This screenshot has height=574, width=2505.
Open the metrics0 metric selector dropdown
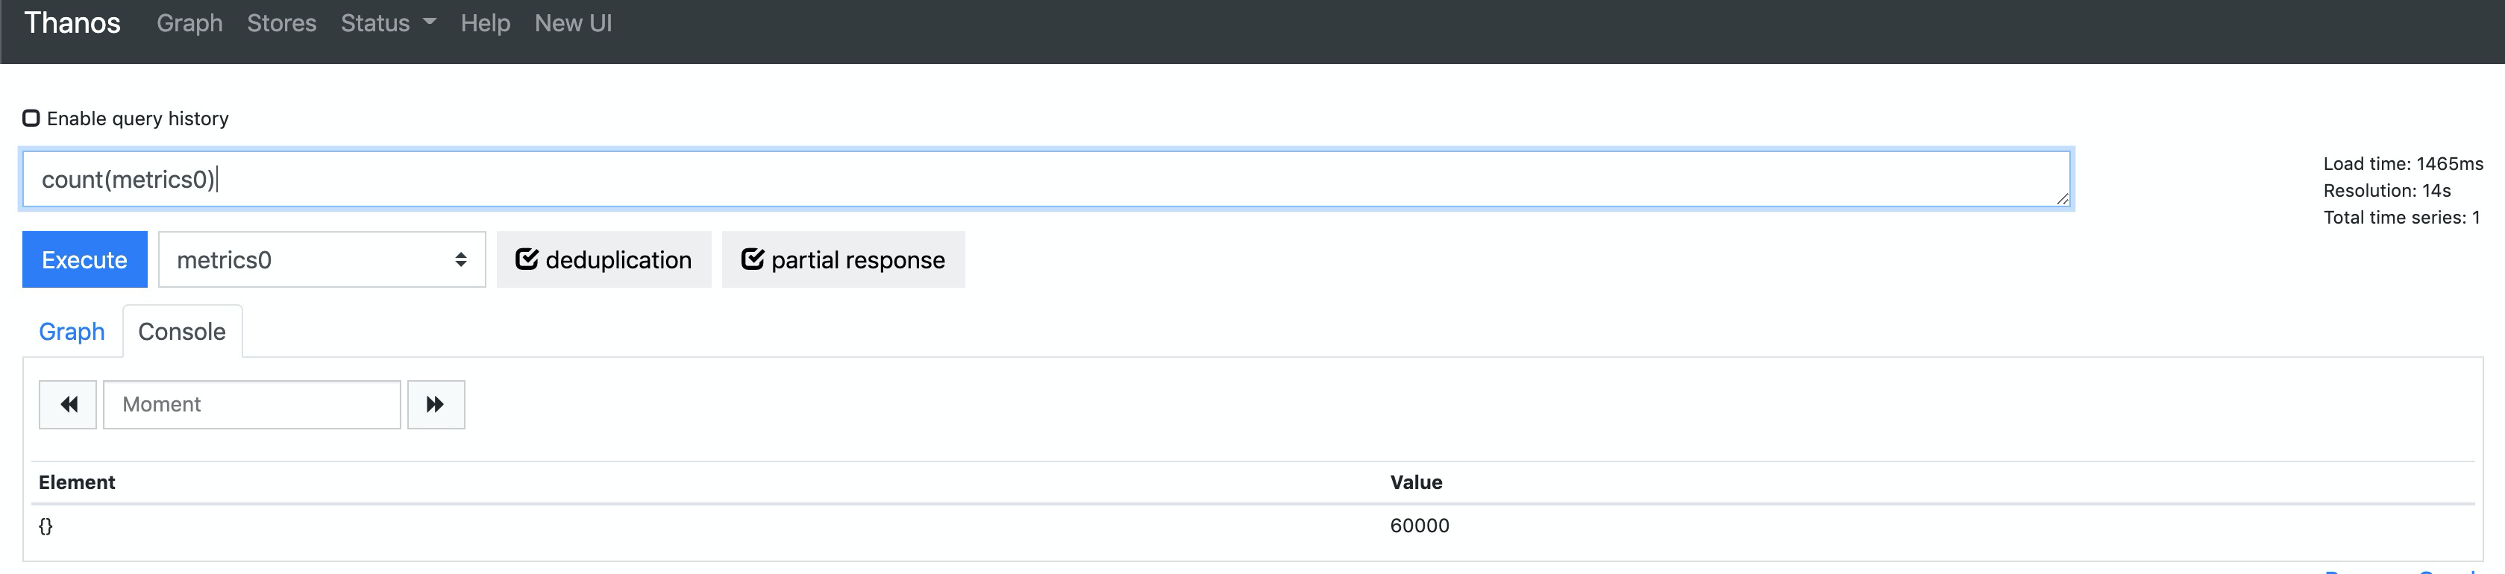pyautogui.click(x=322, y=259)
